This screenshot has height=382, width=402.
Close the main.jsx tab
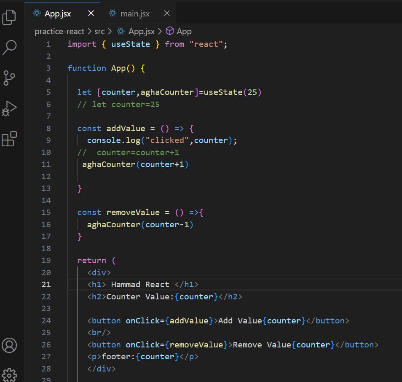point(167,13)
